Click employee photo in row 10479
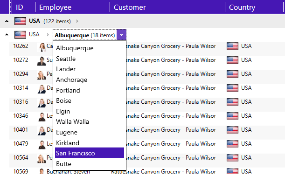Viewport: 285px width, 174px height. [x=42, y=145]
